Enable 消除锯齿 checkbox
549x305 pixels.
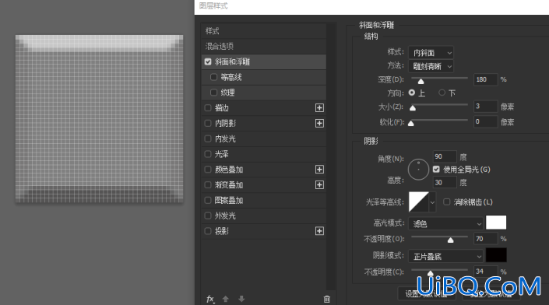click(x=447, y=202)
